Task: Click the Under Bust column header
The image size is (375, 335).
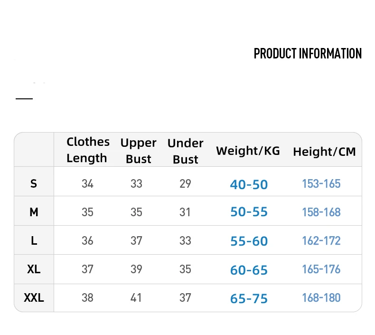Action: point(185,151)
